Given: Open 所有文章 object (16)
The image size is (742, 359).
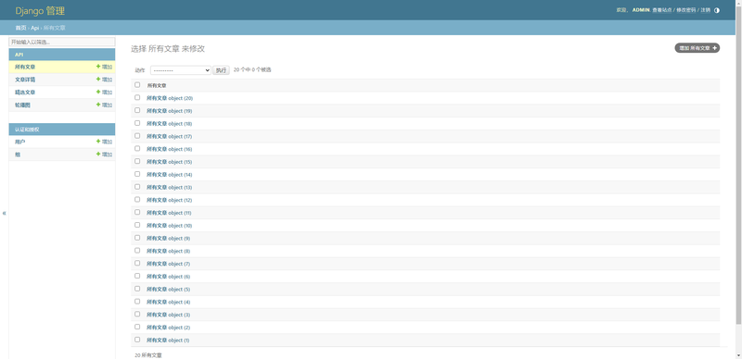Looking at the screenshot, I should [170, 149].
